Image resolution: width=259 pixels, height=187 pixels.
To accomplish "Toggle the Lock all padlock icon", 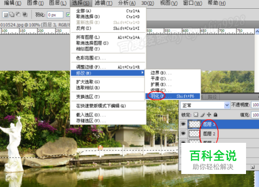I will 215,115.
